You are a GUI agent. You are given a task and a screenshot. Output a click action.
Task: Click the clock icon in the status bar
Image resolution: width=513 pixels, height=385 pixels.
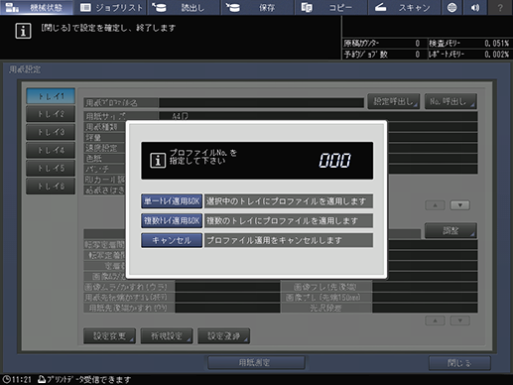click(6, 379)
